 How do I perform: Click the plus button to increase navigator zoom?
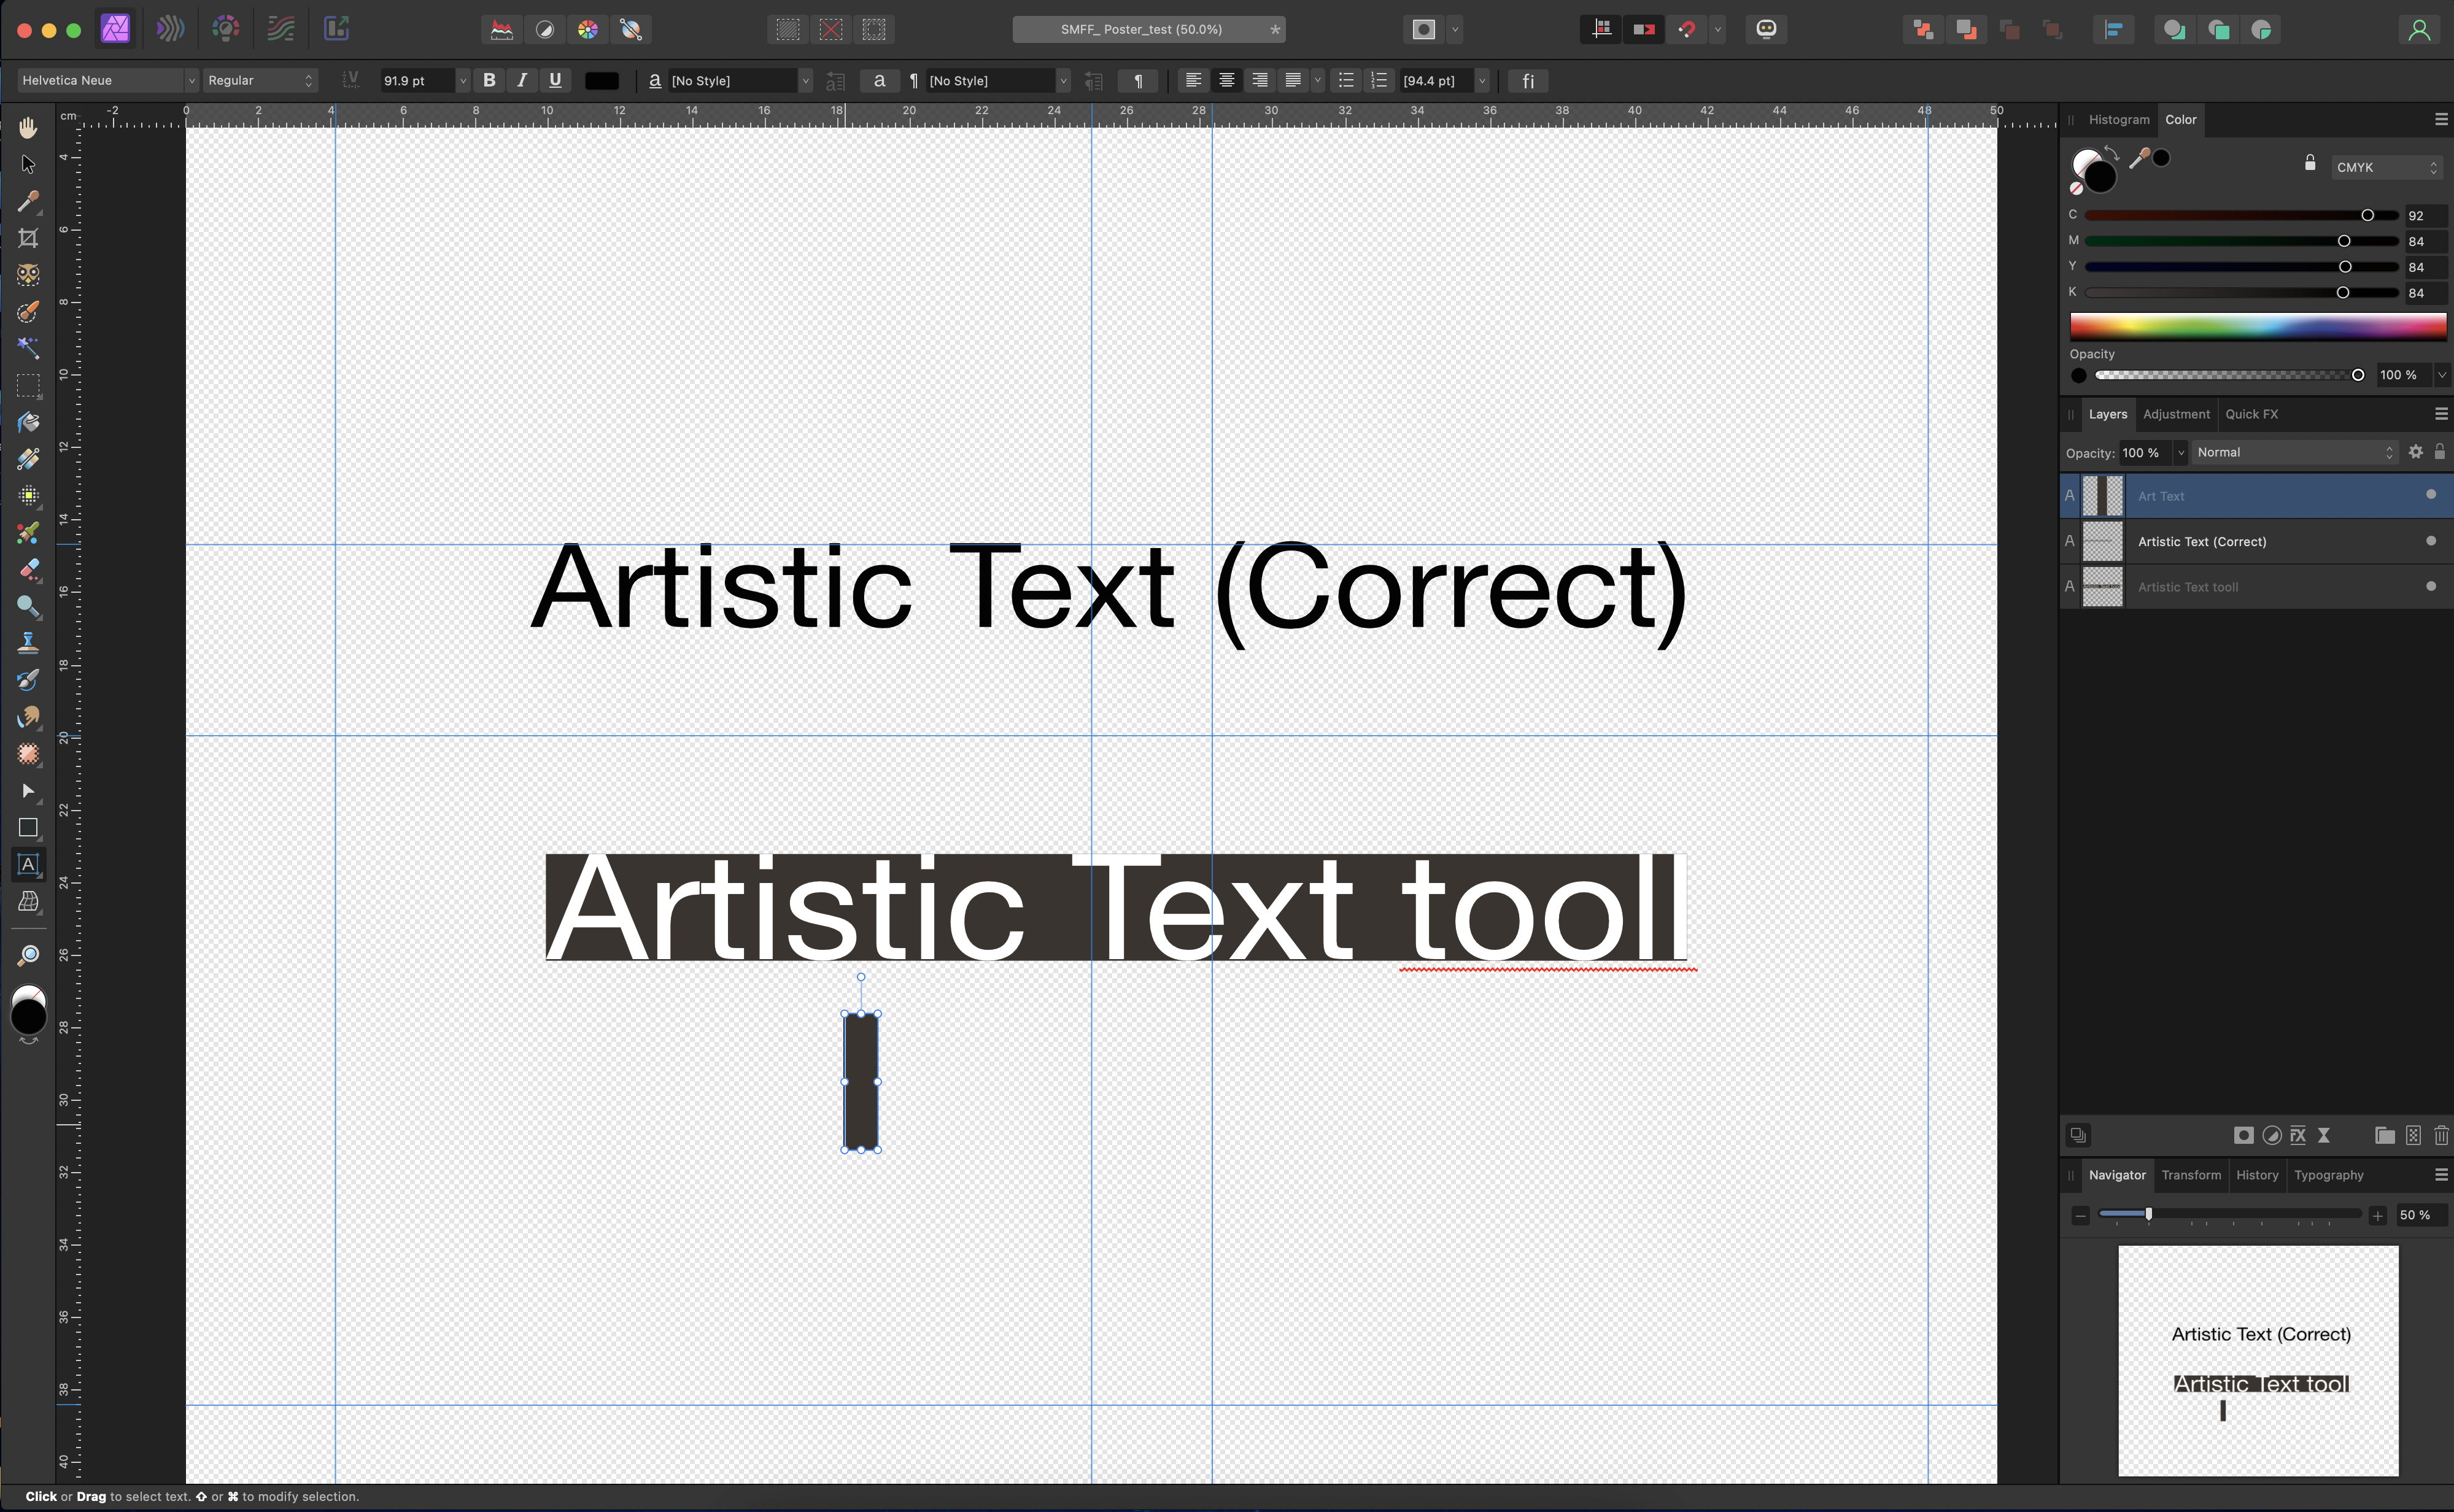point(2378,1215)
